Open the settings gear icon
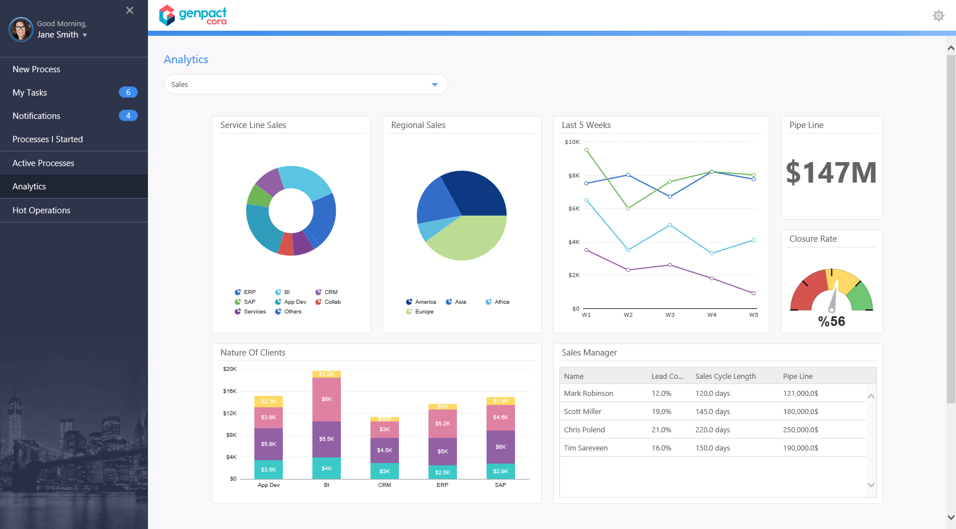Screen dimensions: 956x529 (938, 15)
